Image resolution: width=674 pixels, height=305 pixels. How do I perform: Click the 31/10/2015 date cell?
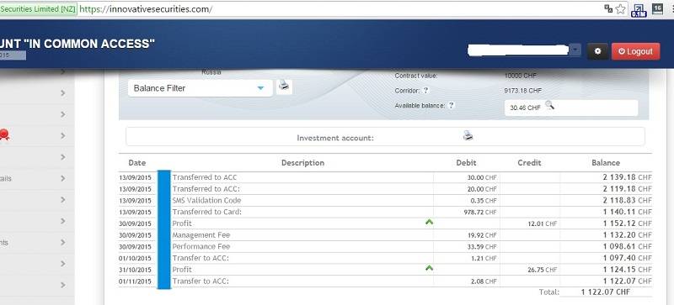click(x=136, y=270)
